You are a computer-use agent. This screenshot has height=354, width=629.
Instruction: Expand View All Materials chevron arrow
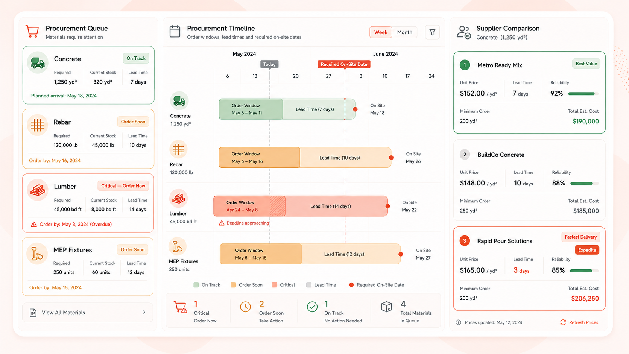pos(144,313)
